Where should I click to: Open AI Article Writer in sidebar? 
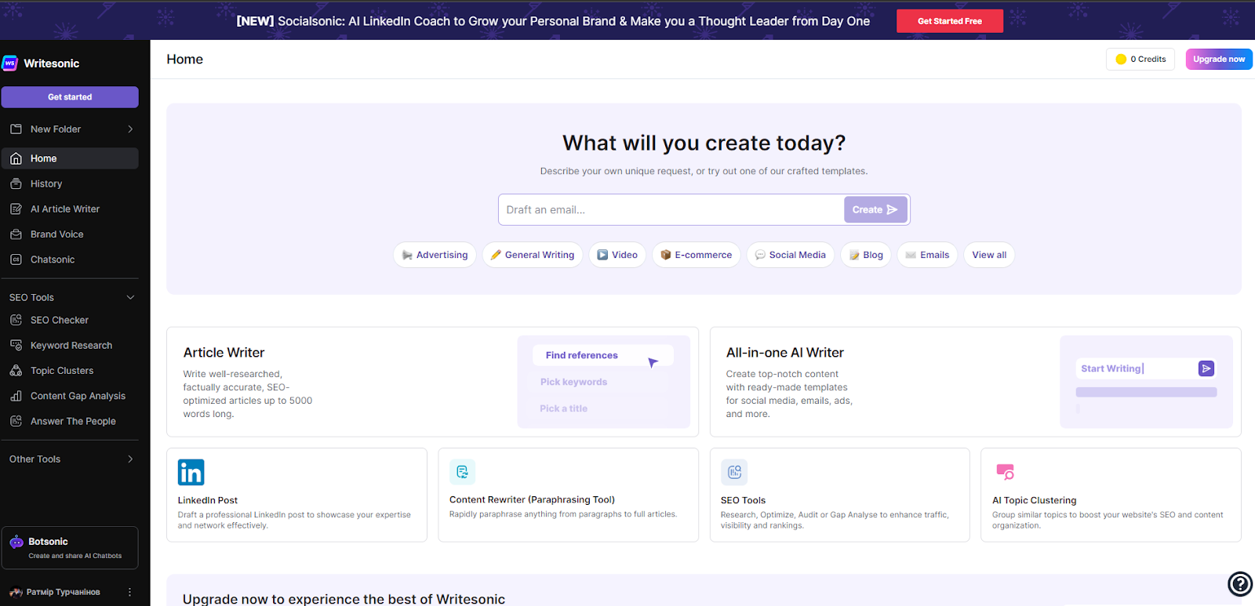[x=70, y=209]
